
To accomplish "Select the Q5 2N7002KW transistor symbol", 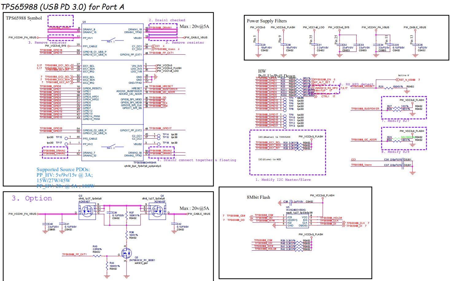I will pyautogui.click(x=126, y=253).
